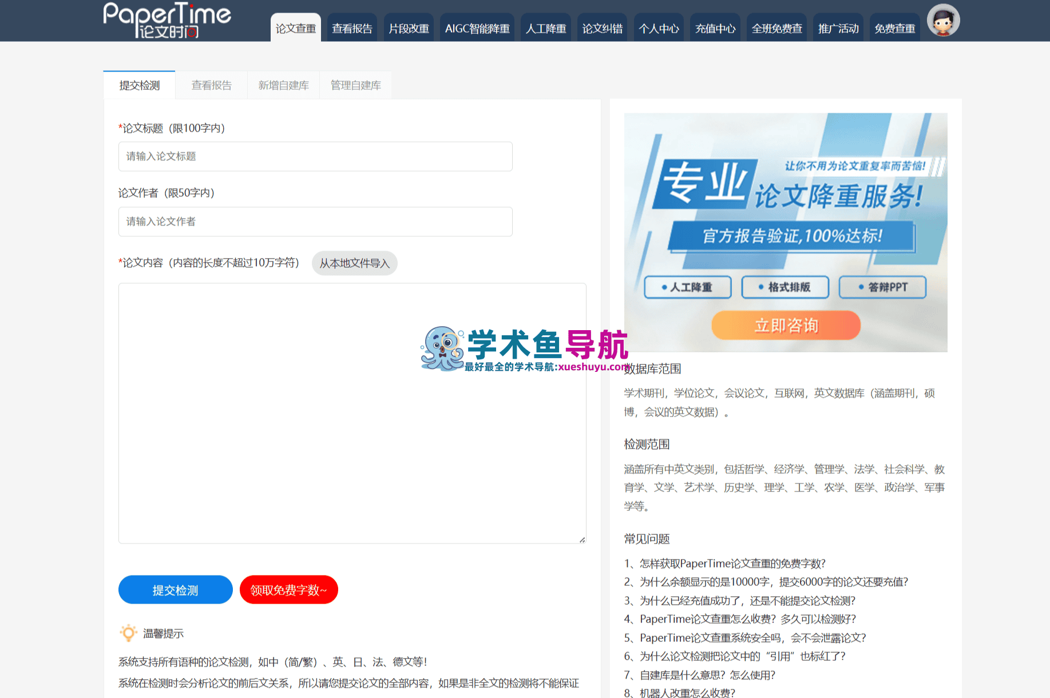1050x698 pixels.
Task: Click the 论文作者(限50字内) label
Action: pos(167,193)
